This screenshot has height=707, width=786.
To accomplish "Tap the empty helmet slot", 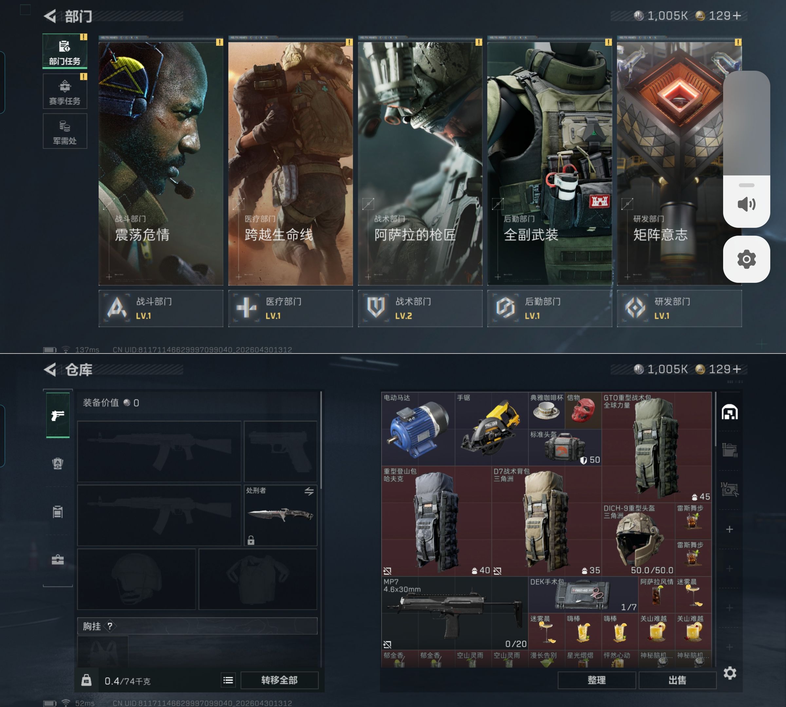I will (x=137, y=579).
